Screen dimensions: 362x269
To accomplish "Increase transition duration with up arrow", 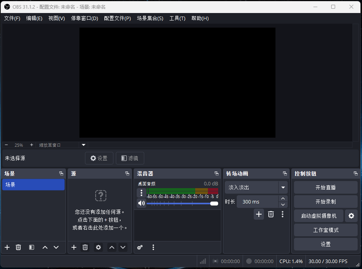I will [283, 198].
